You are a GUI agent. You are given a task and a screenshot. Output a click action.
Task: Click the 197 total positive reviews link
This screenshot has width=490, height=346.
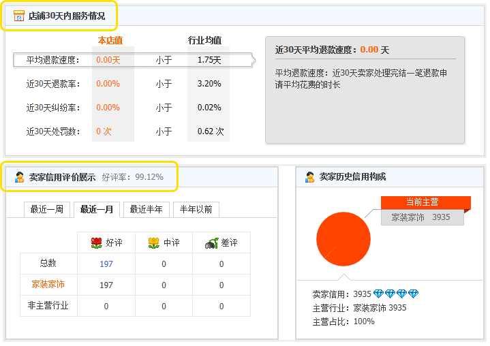106,264
